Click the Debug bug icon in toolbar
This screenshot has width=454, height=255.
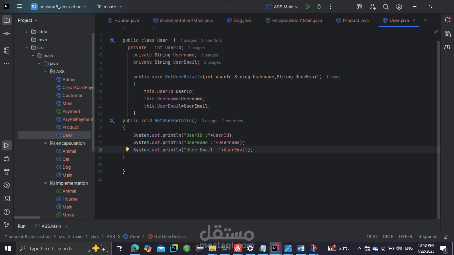pos(319,7)
